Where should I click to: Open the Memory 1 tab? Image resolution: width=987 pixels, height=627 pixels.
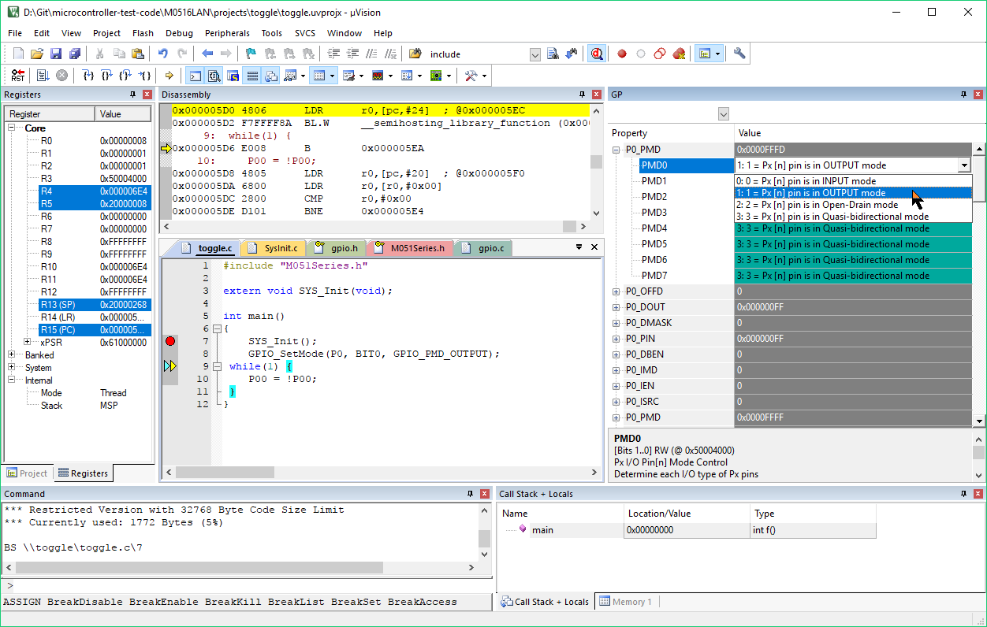pyautogui.click(x=627, y=602)
